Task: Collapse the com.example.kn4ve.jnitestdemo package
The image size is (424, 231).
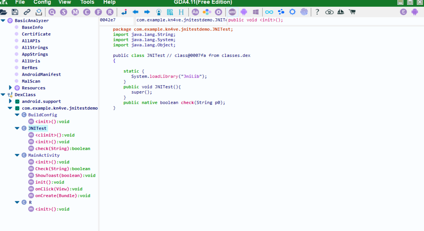Action: [x=10, y=108]
